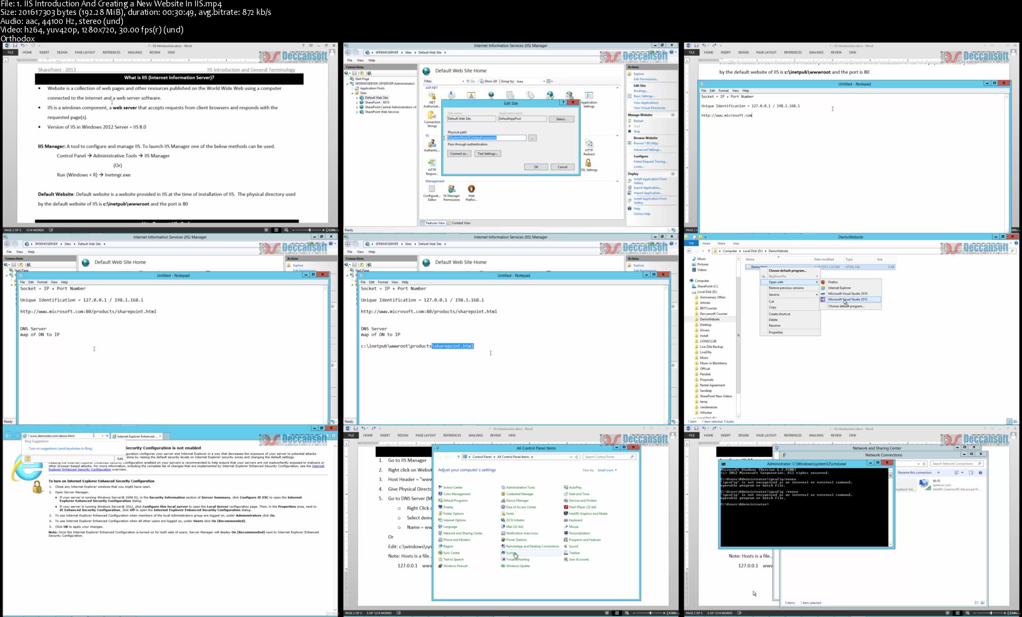Viewport: 1022px width, 617px height.
Task: Choose Rename in Demo.html context menu
Action: (790, 326)
